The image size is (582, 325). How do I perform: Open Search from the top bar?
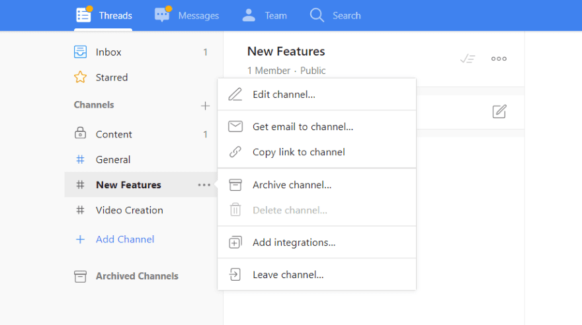coord(335,15)
